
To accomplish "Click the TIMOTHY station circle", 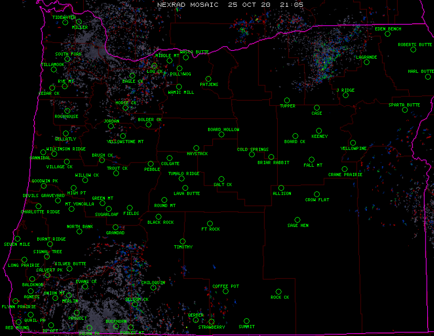I will pos(182,242).
